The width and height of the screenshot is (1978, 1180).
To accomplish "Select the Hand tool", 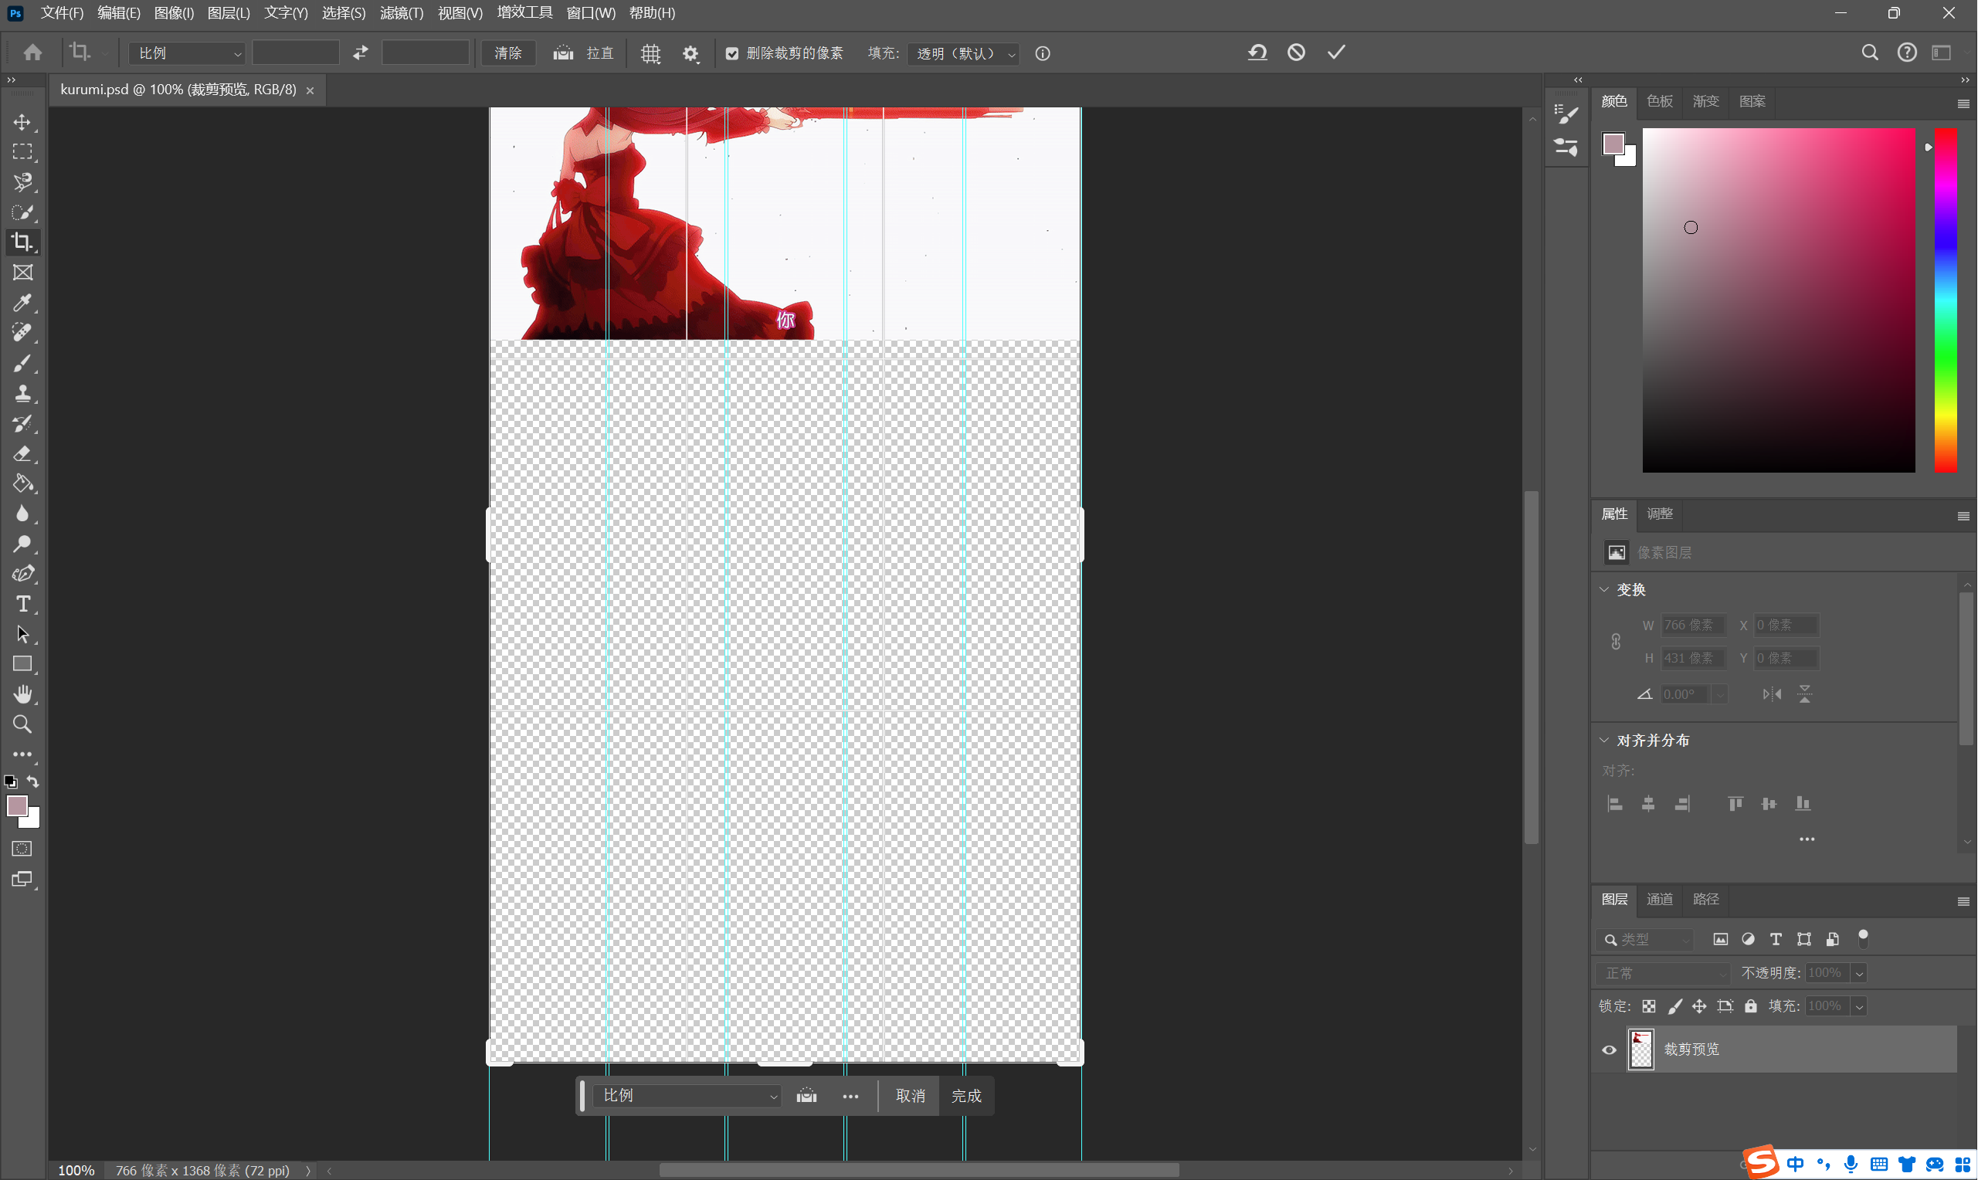I will click(x=22, y=694).
